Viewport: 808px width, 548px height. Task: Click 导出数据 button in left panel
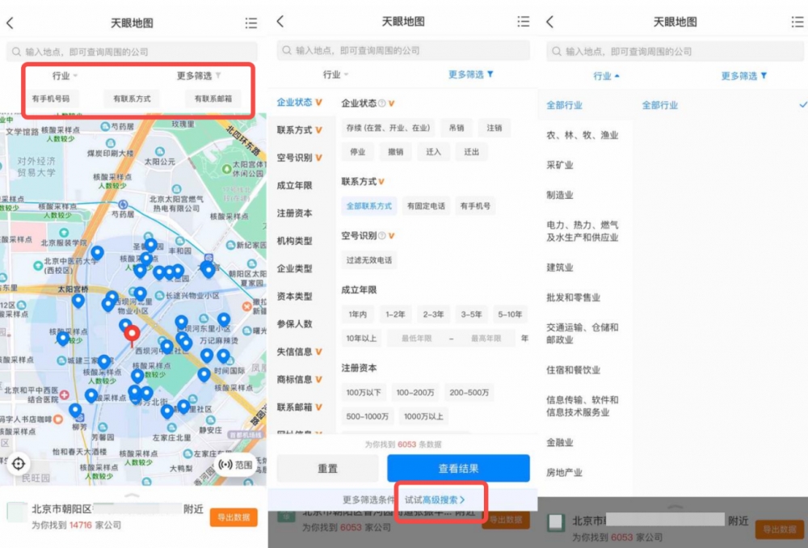tap(234, 517)
